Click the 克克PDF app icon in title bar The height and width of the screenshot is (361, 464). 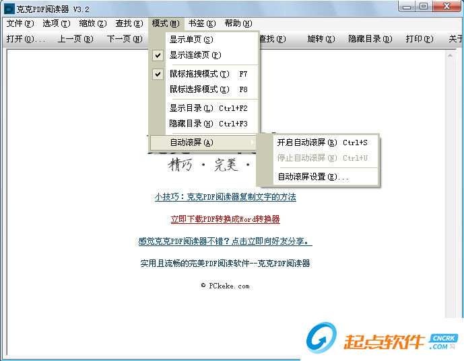(x=9, y=9)
